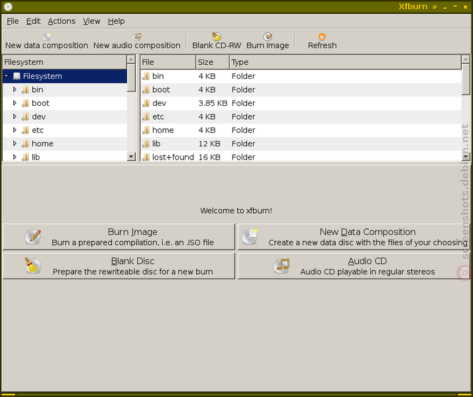Viewport: 473px width, 397px height.
Task: Click the Blank CD-RW broom icon
Action: pyautogui.click(x=217, y=36)
